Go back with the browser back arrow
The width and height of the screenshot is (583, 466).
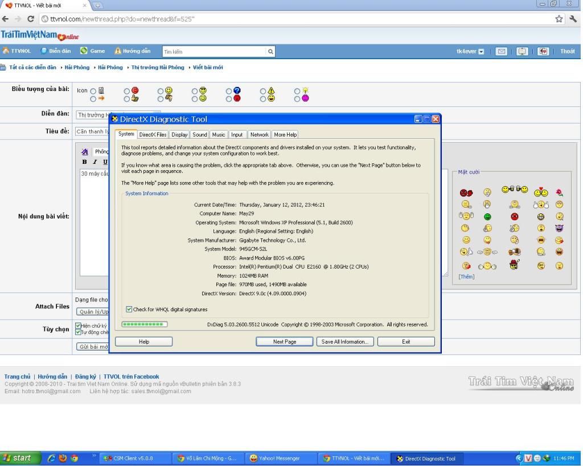(x=5, y=19)
